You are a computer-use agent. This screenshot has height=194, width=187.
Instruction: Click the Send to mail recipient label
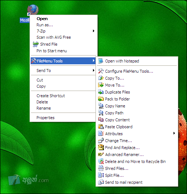coord(124,182)
